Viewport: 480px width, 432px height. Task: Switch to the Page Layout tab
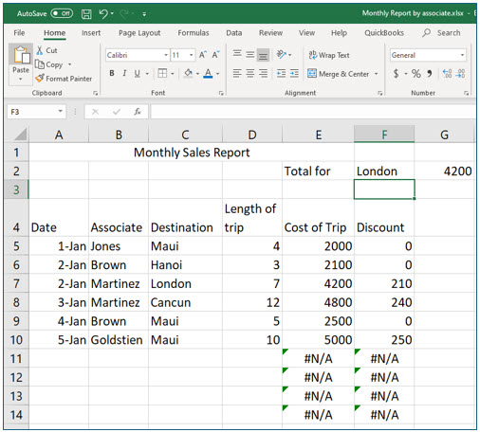coord(139,33)
